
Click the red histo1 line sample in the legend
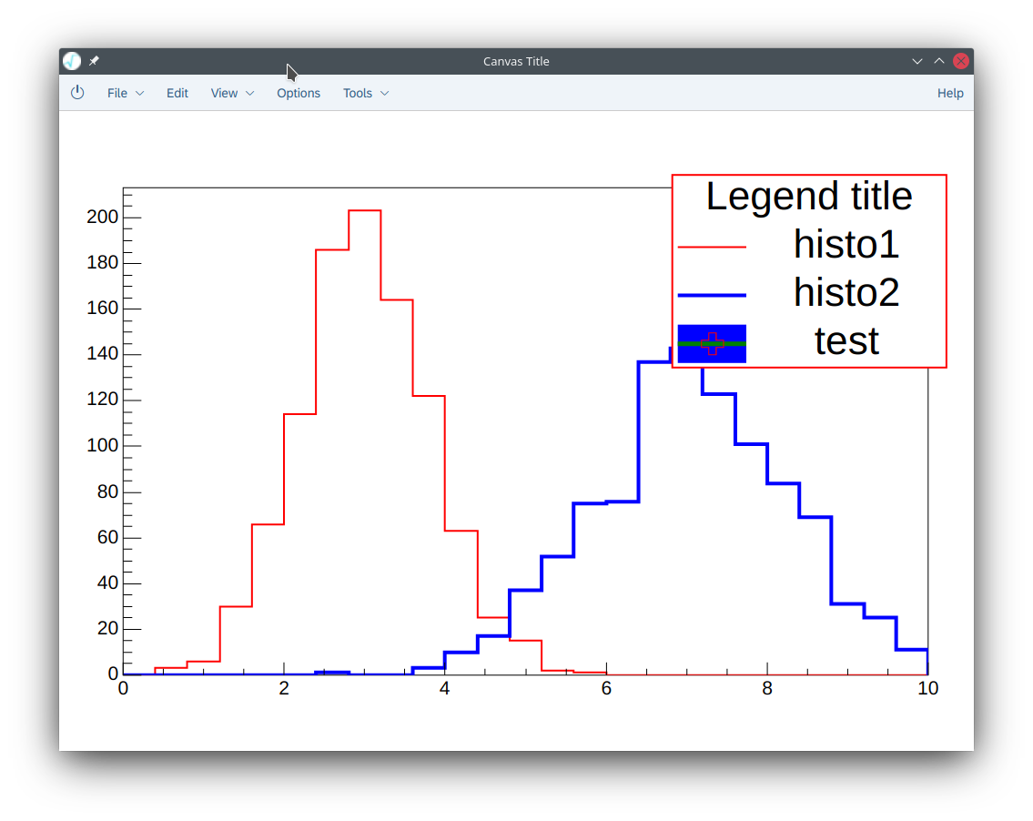coord(711,245)
